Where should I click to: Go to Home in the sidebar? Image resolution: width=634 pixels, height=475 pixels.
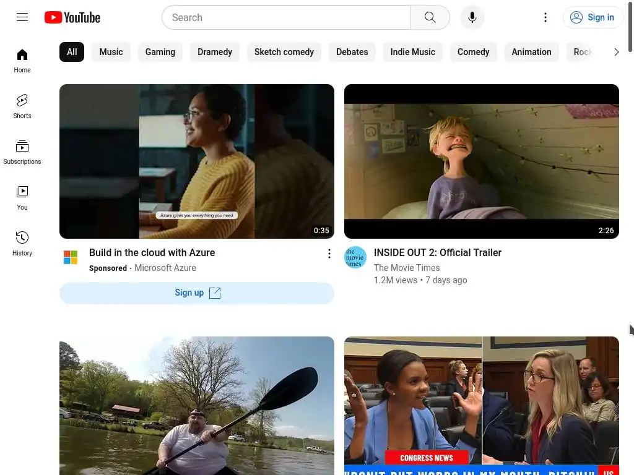[x=22, y=61]
